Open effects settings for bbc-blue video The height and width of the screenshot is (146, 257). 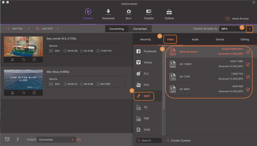pyautogui.click(x=34, y=93)
